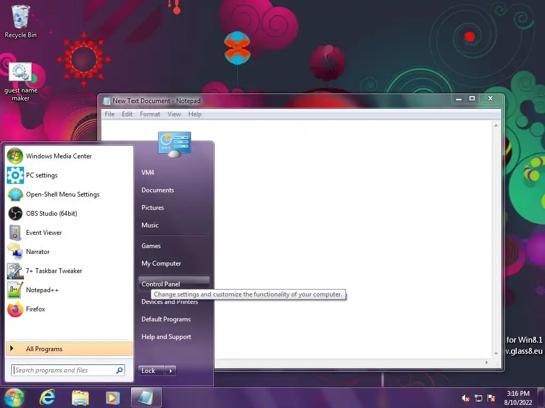Minimize the Notepad window
Screen dimensions: 545x408
459,98
